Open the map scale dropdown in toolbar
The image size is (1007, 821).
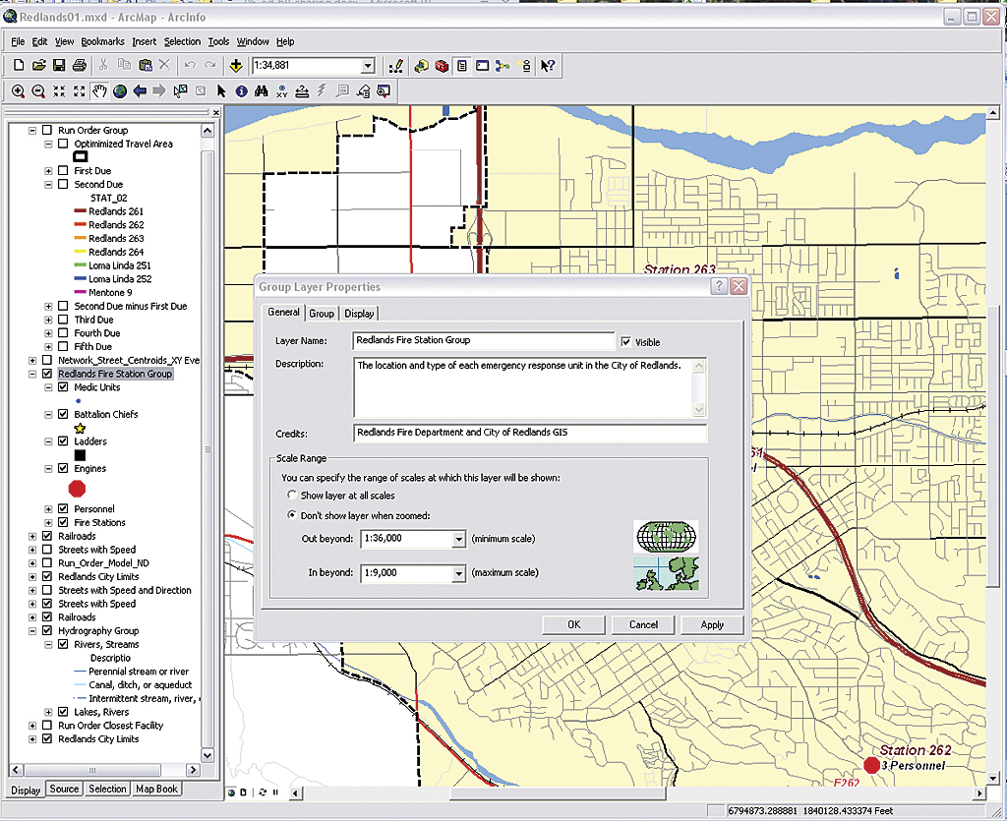pyautogui.click(x=368, y=66)
